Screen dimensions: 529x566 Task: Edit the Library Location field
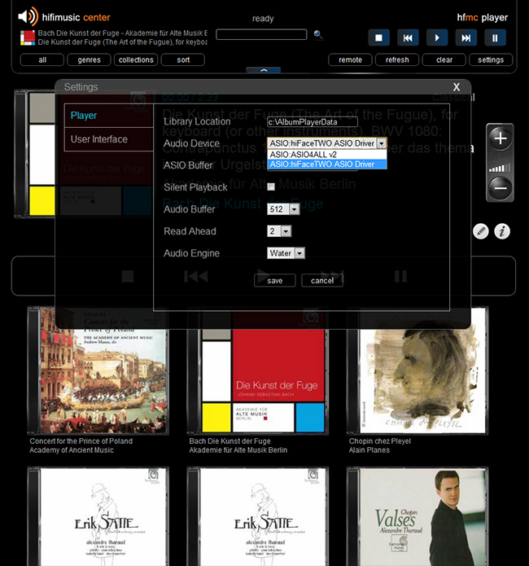coord(313,122)
